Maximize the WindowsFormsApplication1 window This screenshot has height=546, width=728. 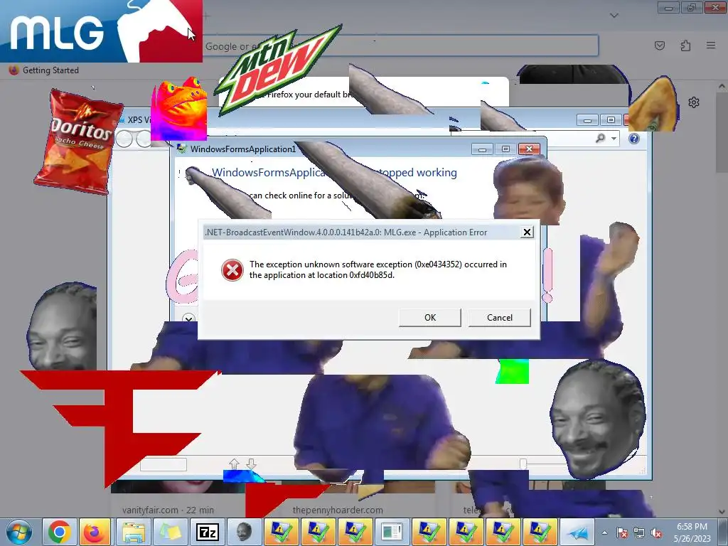coord(505,149)
